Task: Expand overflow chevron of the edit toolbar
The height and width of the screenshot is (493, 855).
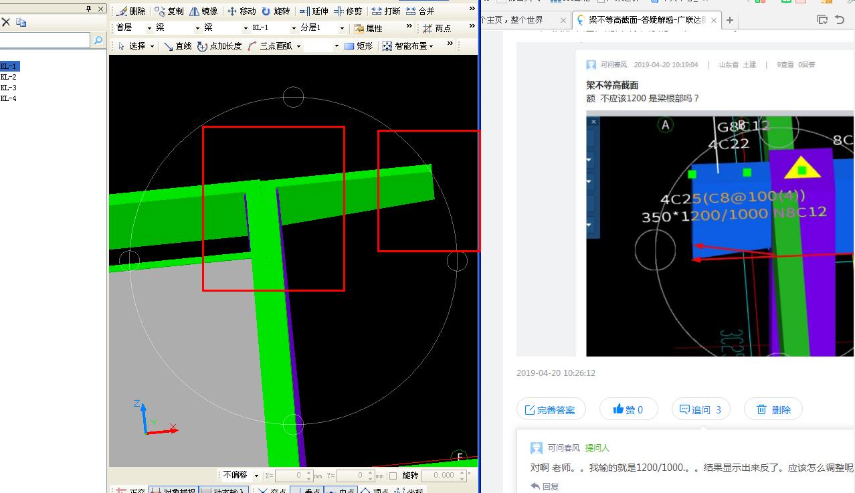Action: coord(472,9)
